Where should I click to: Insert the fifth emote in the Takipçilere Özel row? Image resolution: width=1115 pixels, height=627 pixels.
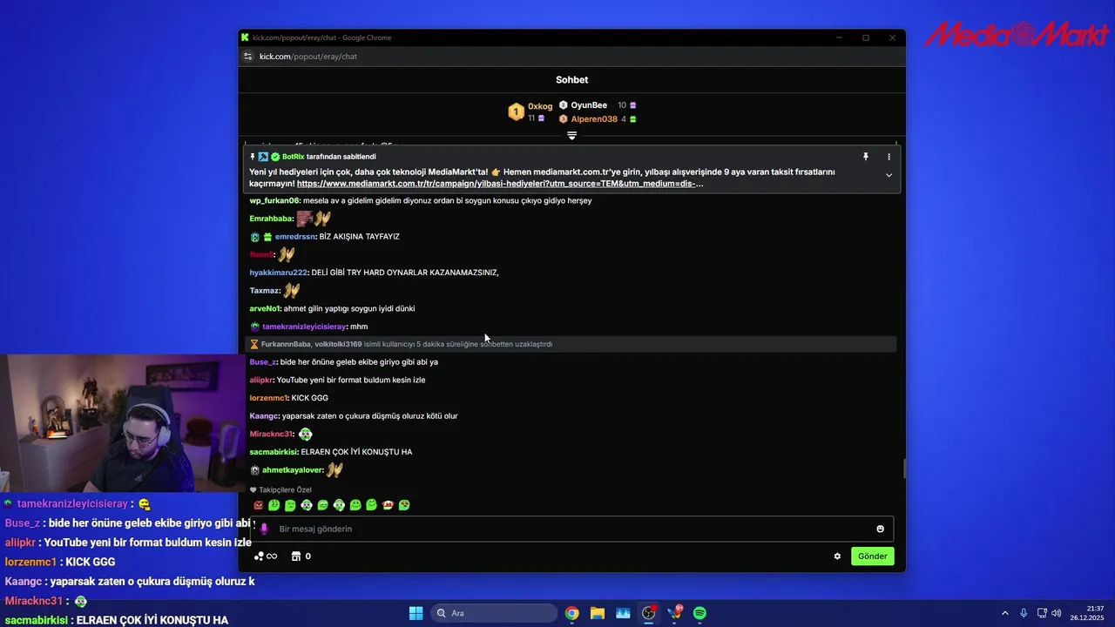(323, 505)
